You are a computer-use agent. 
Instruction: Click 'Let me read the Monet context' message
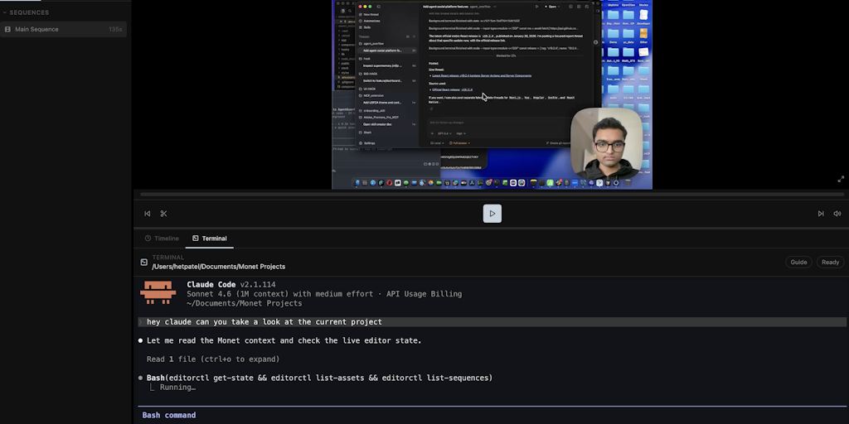(284, 340)
